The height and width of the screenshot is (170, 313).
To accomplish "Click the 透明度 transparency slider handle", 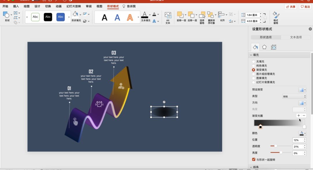I will [x=276, y=146].
